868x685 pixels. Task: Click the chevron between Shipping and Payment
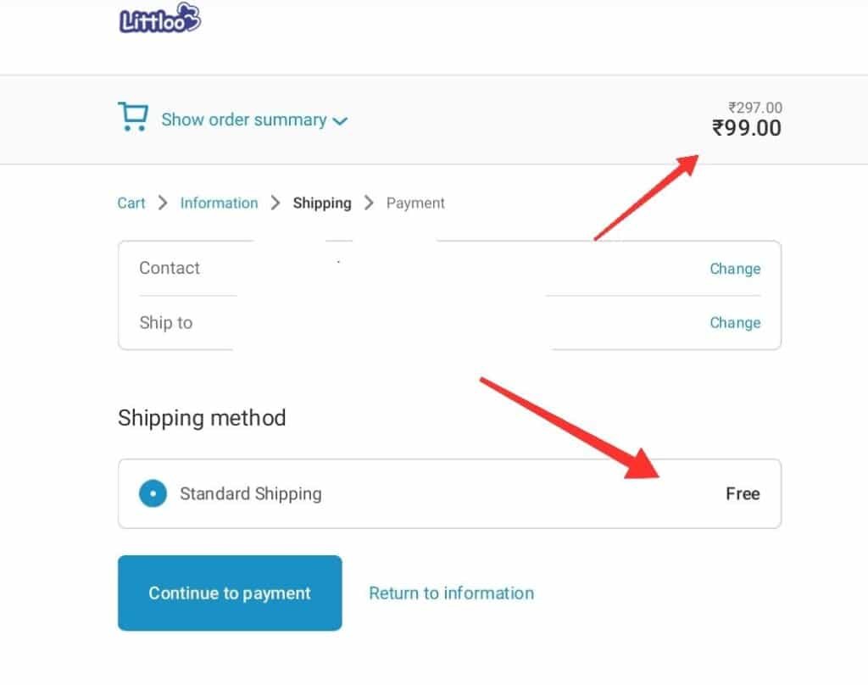(x=369, y=203)
